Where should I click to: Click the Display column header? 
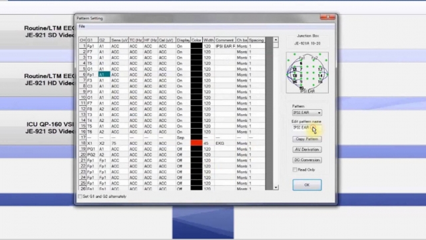(x=183, y=40)
